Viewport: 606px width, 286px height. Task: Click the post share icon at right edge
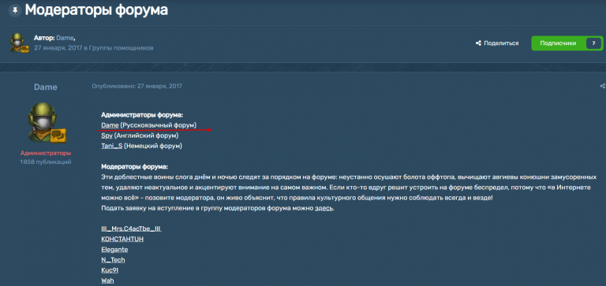pyautogui.click(x=602, y=86)
